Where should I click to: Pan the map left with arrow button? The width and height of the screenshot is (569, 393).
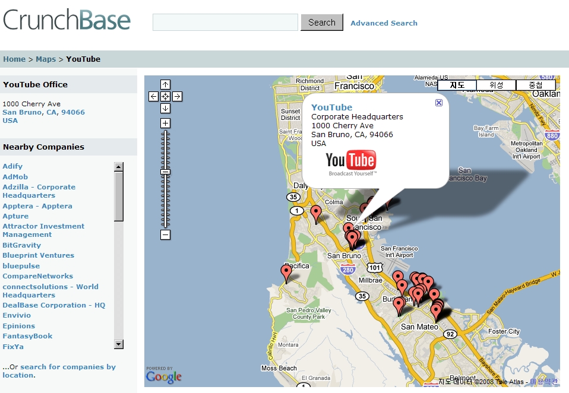[x=153, y=96]
